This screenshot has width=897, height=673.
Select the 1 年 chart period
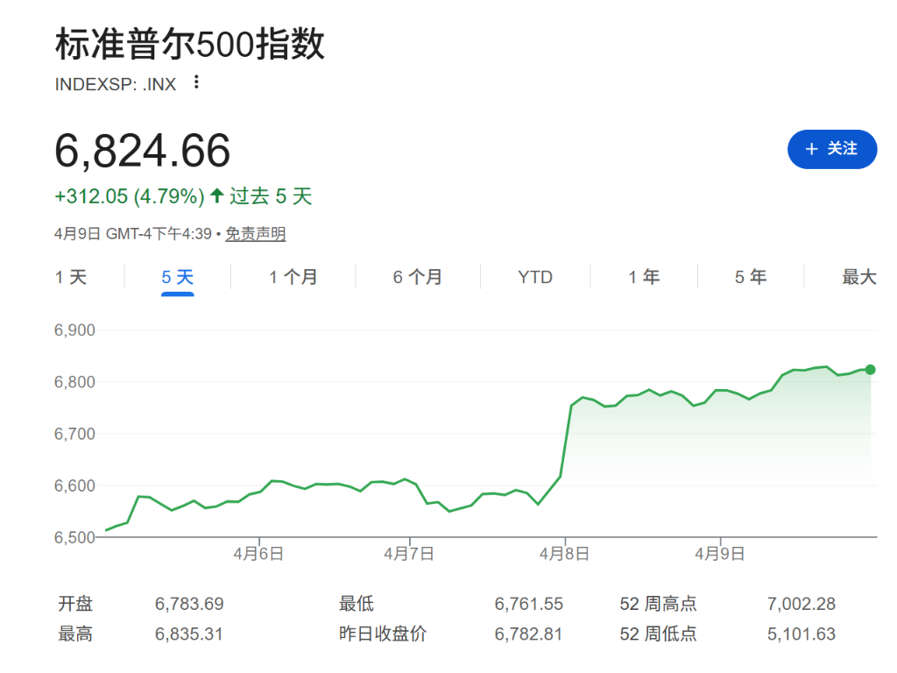[643, 276]
